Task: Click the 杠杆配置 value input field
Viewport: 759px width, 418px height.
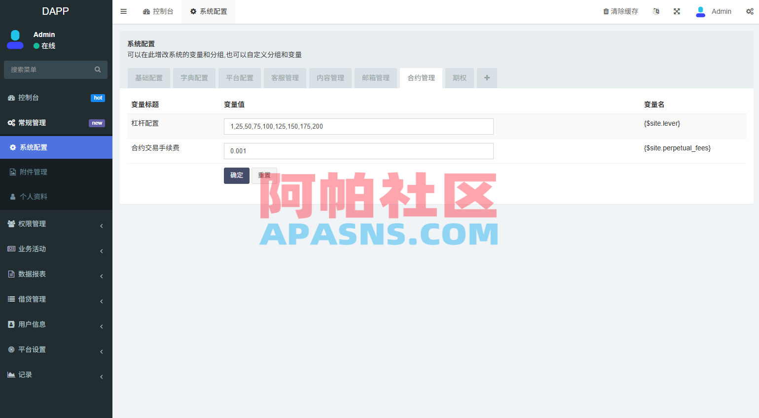Action: [x=359, y=126]
